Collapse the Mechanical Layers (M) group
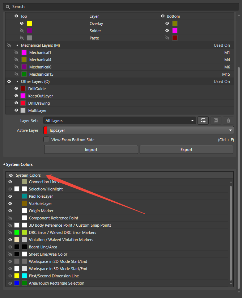The image size is (242, 298). (17, 45)
